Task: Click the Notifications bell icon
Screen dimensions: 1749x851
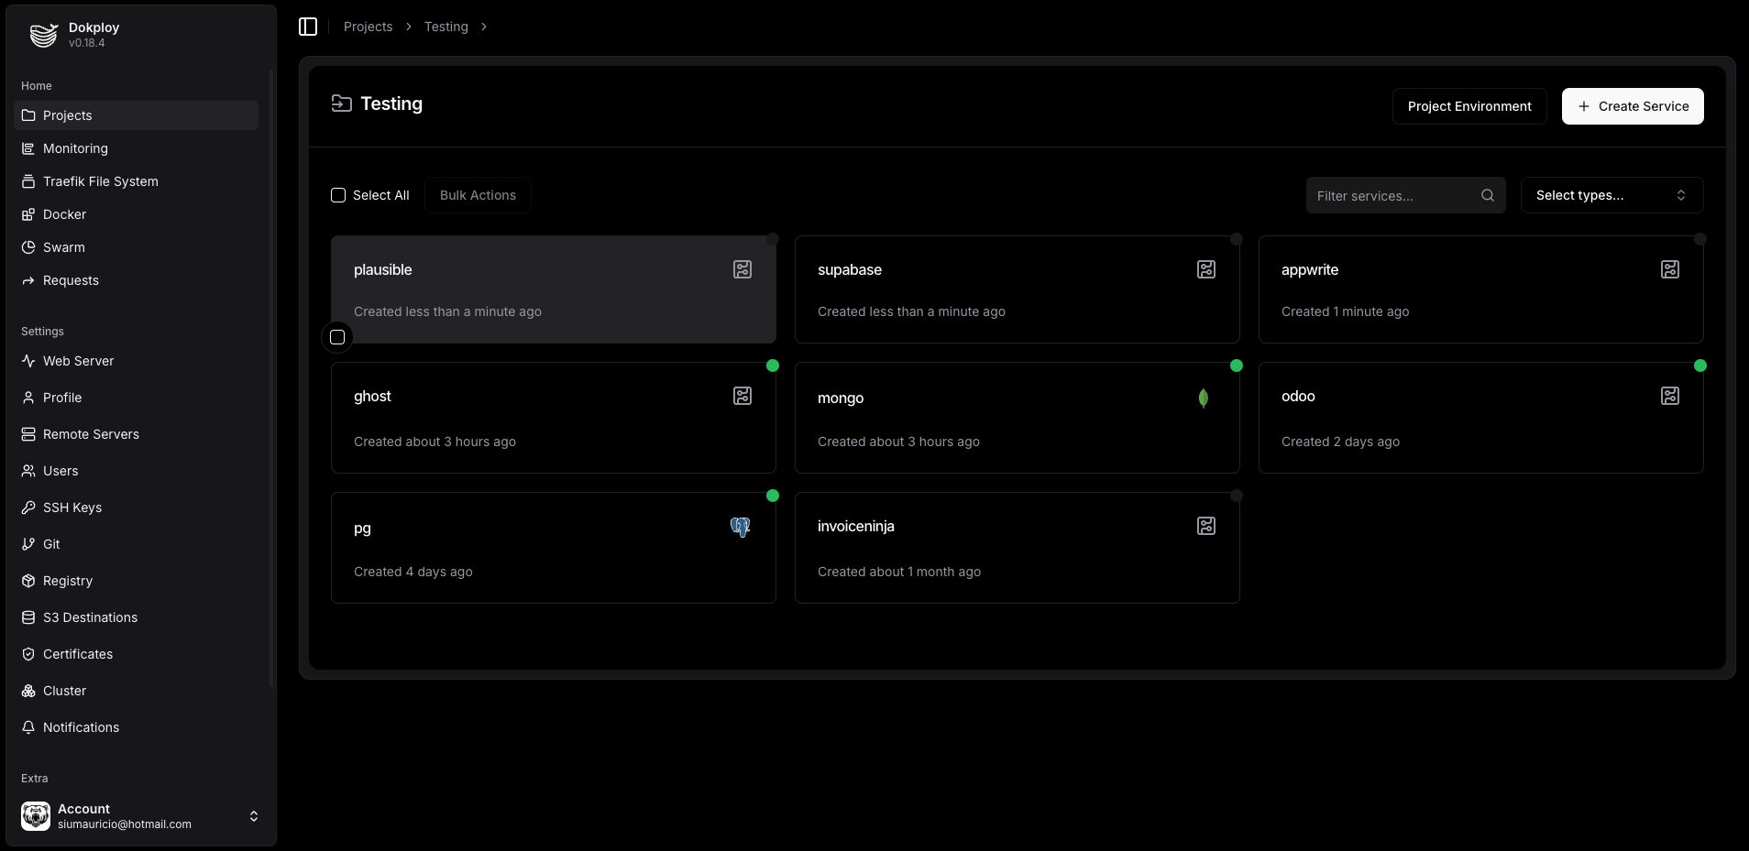Action: (x=27, y=727)
